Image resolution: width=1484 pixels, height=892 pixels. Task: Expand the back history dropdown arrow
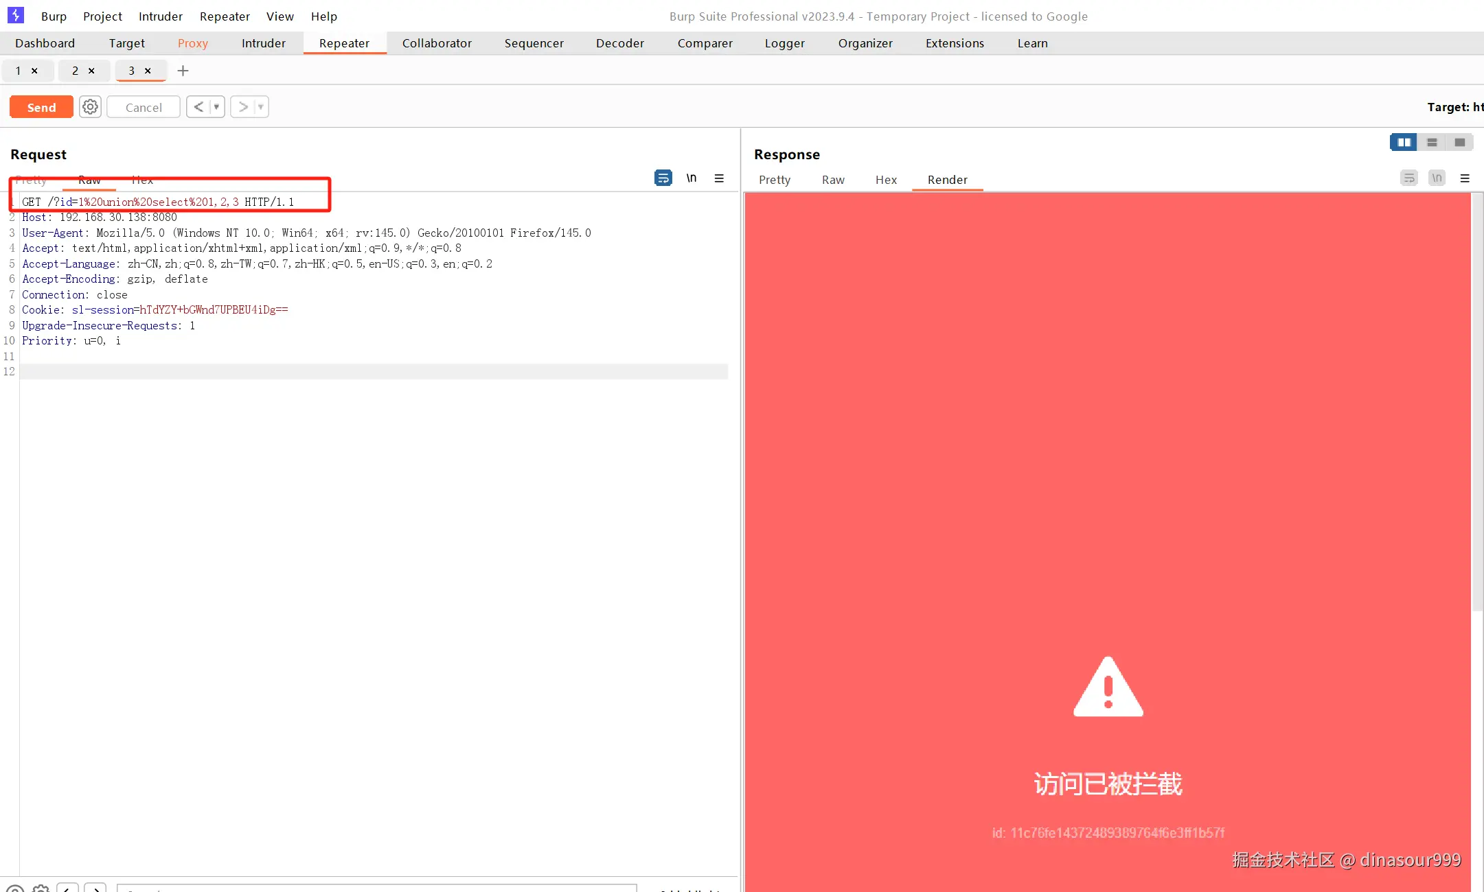click(x=216, y=107)
